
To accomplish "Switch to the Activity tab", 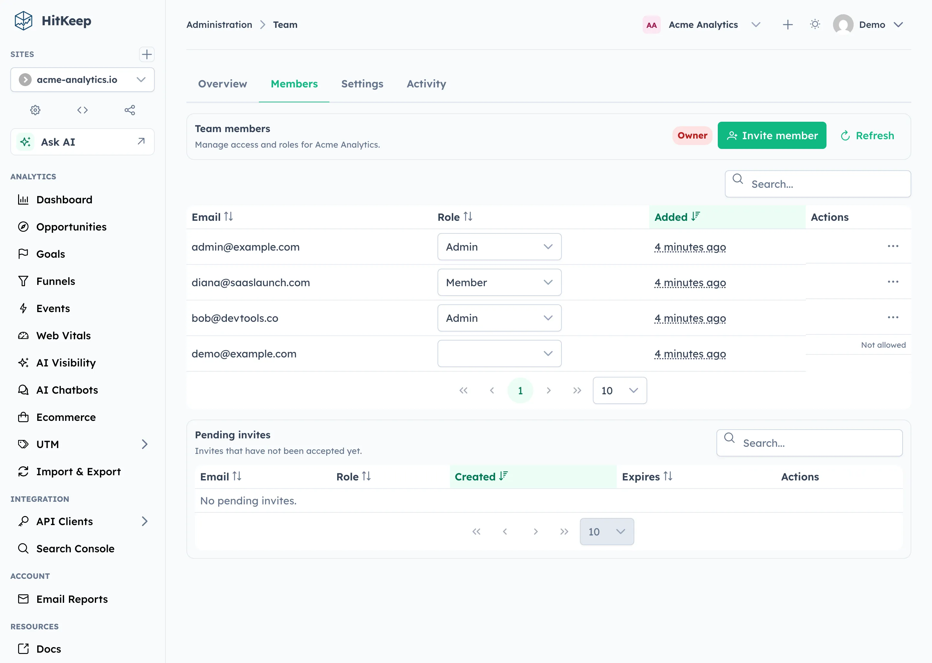I will [x=427, y=84].
